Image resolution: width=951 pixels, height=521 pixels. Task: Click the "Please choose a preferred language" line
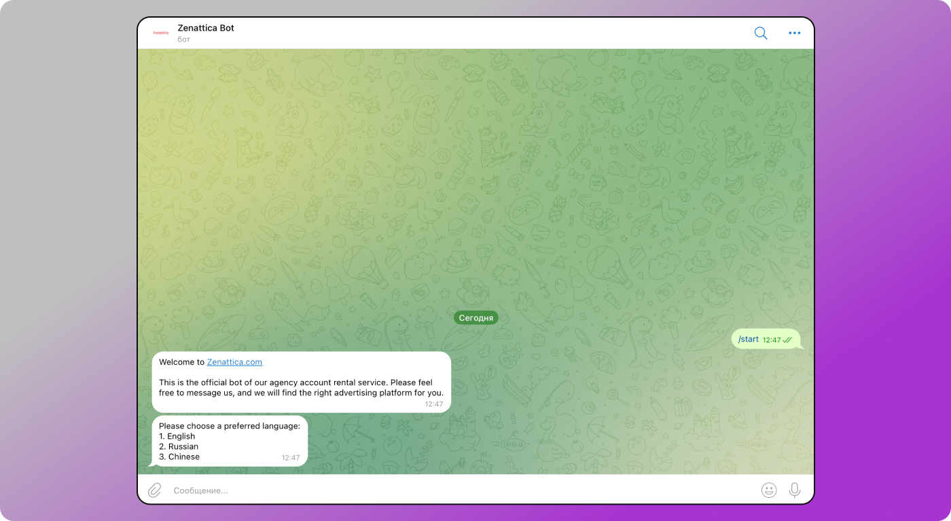(229, 426)
